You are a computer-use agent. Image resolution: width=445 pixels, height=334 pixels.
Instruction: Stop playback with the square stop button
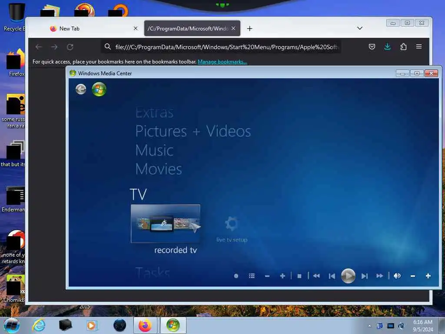[x=299, y=276]
